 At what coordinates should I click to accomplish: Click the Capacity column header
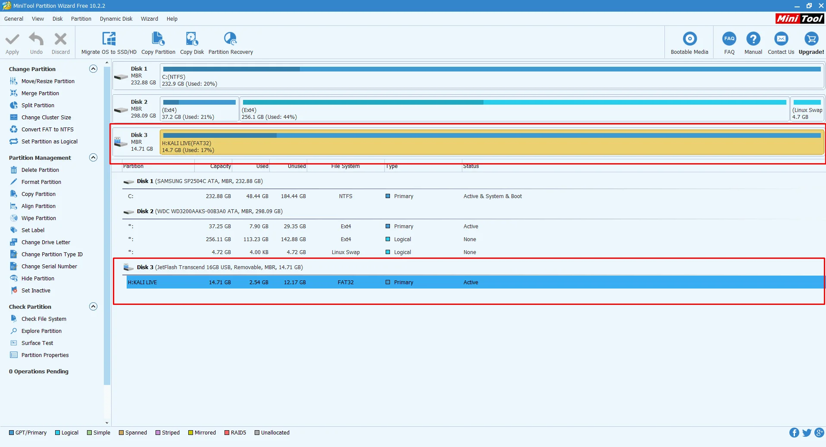point(220,166)
